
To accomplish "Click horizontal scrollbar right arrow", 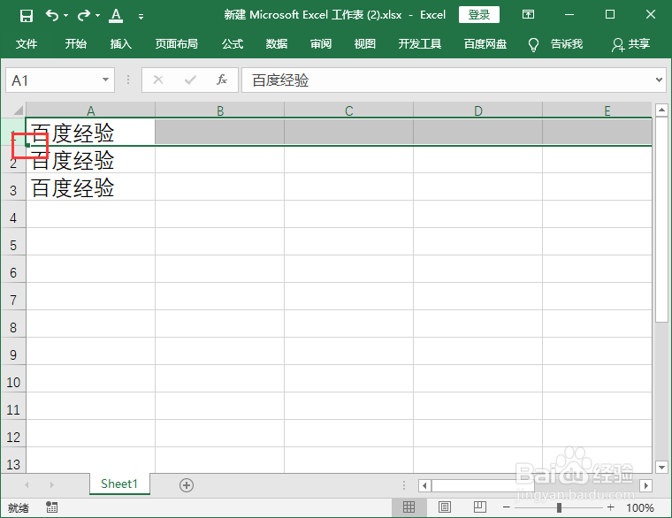I will tap(645, 485).
